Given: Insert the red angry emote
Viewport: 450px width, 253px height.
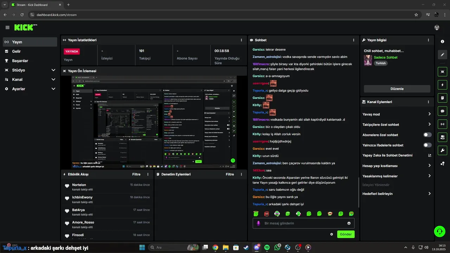Looking at the screenshot, I should (266, 213).
